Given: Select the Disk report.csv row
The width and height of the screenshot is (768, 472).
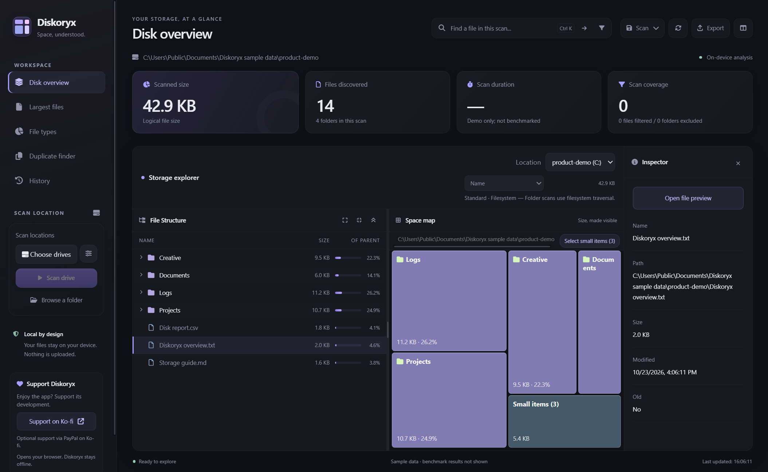Looking at the screenshot, I should (x=260, y=328).
